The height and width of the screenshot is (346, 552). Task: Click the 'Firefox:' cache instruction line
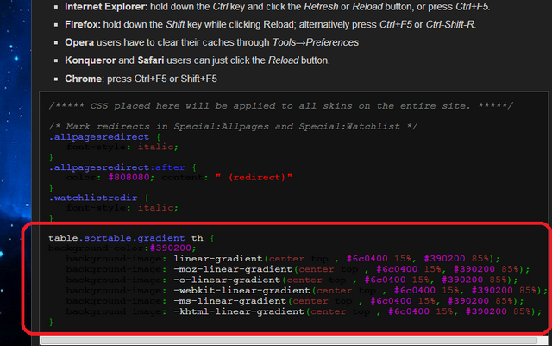coord(270,25)
